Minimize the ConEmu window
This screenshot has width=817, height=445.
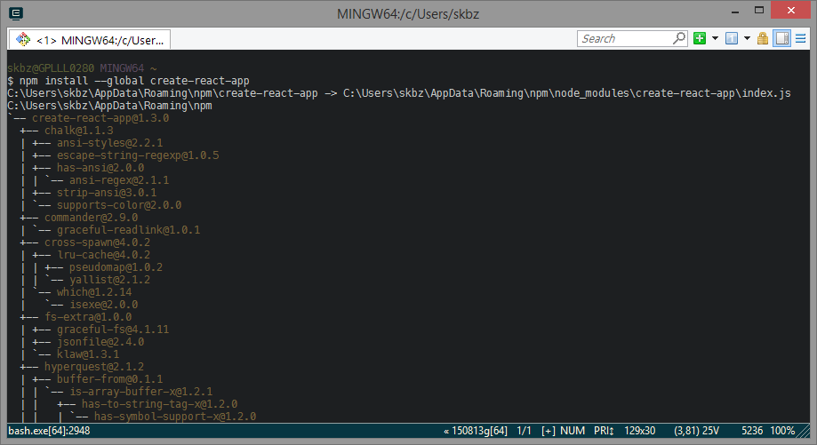click(734, 11)
